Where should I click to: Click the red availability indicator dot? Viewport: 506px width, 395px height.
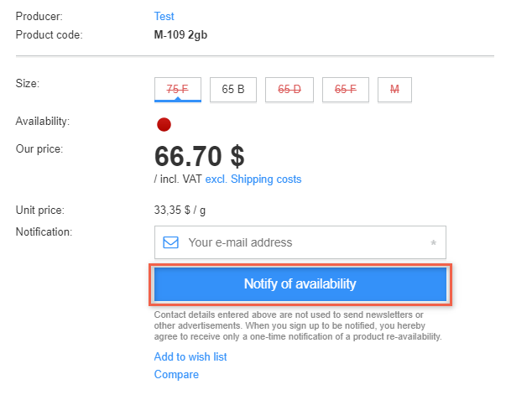(164, 125)
